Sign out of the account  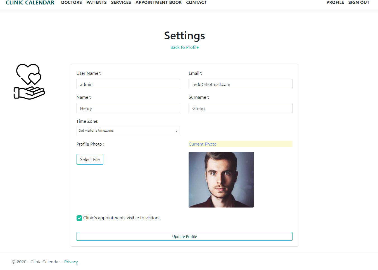click(x=359, y=3)
